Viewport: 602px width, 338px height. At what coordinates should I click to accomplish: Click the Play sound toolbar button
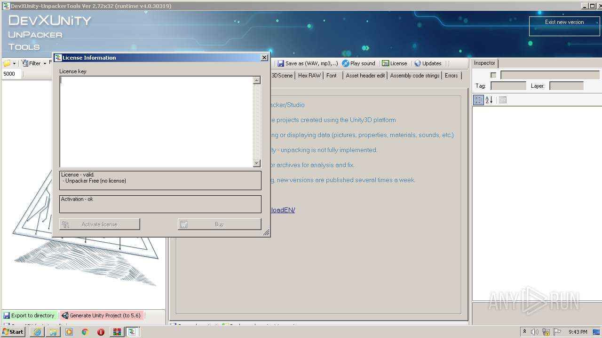pyautogui.click(x=359, y=63)
